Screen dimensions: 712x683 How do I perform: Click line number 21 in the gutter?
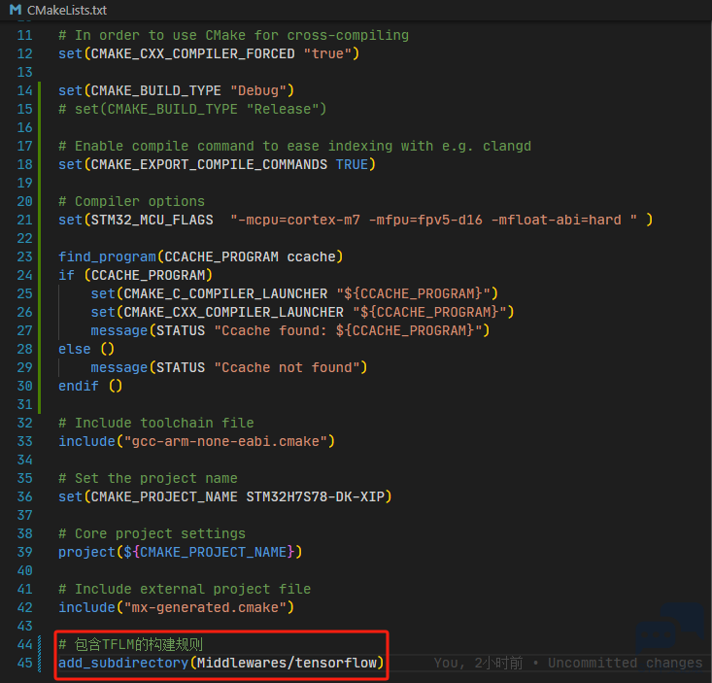[x=24, y=221]
